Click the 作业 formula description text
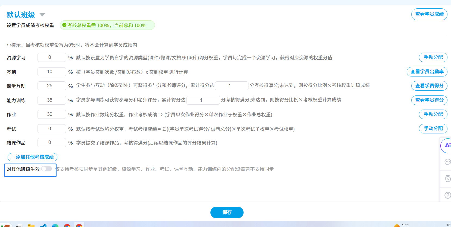 point(174,115)
